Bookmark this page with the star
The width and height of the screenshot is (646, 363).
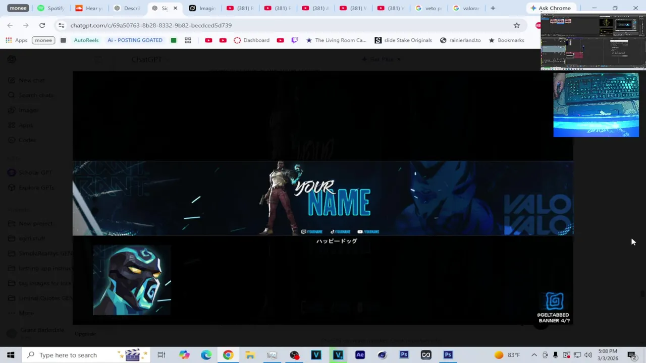point(516,25)
